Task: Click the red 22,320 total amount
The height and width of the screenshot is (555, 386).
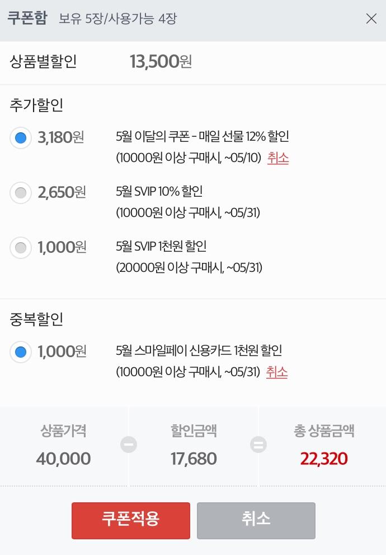Action: pyautogui.click(x=323, y=459)
